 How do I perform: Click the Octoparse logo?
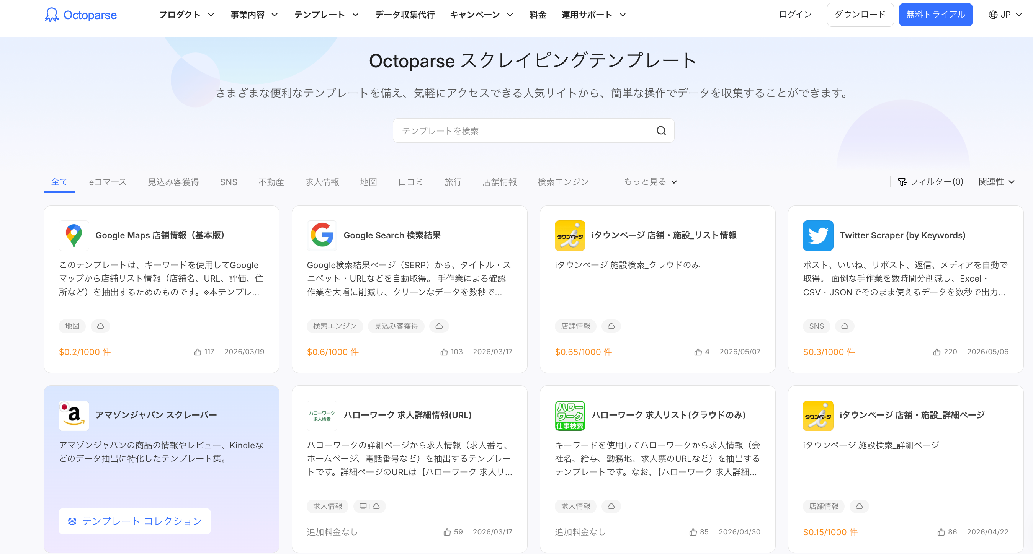click(x=81, y=15)
